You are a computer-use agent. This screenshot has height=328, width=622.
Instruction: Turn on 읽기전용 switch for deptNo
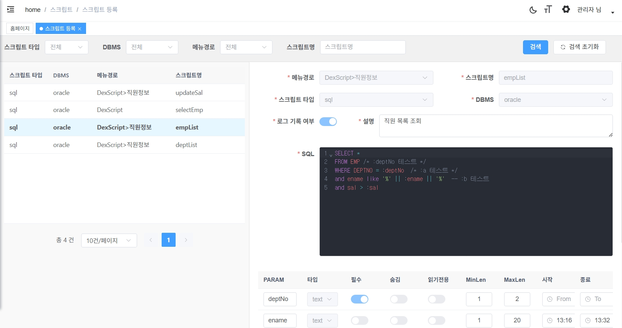pyautogui.click(x=436, y=299)
